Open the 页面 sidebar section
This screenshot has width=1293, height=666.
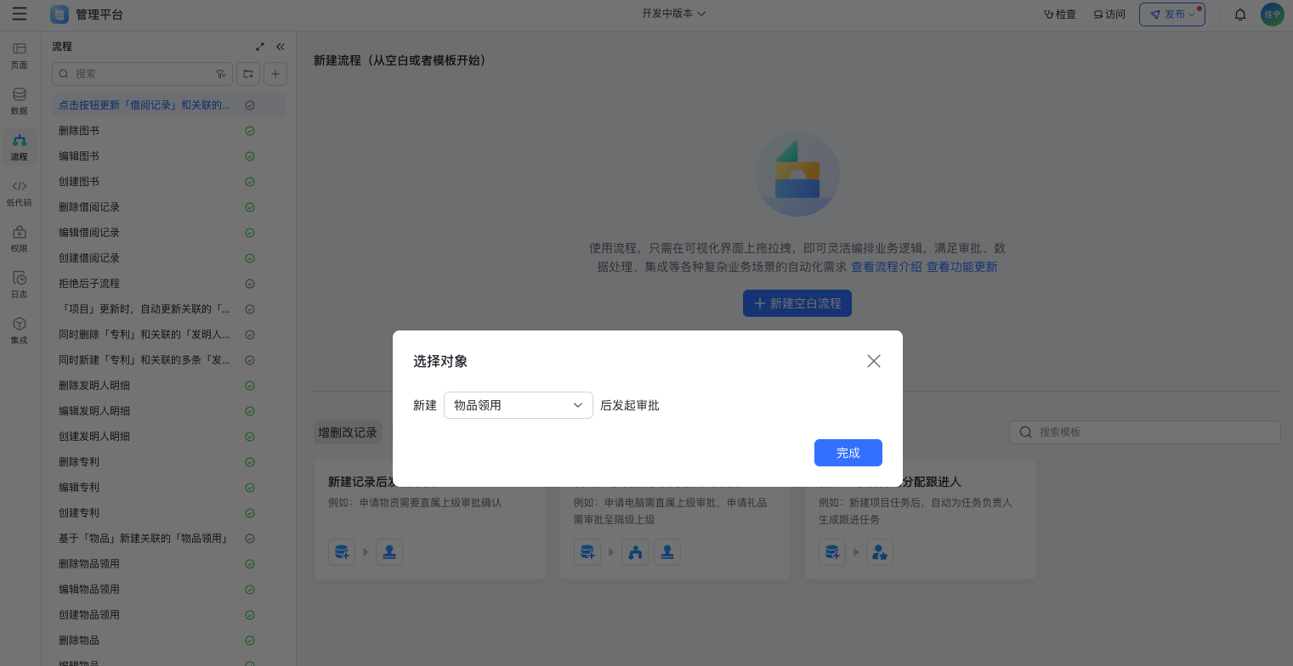tap(19, 55)
